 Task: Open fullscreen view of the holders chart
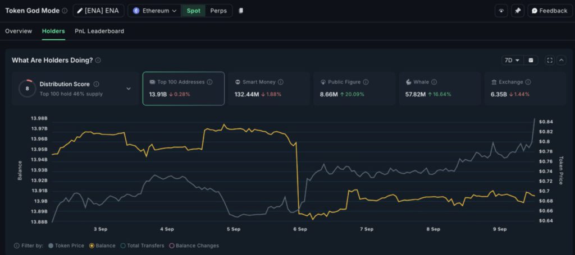(549, 61)
